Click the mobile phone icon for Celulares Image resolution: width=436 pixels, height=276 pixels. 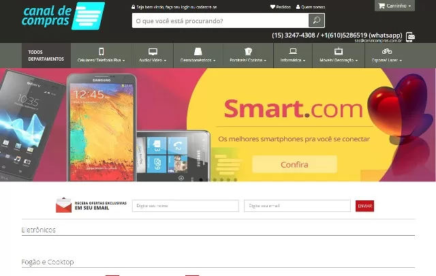pyautogui.click(x=102, y=52)
